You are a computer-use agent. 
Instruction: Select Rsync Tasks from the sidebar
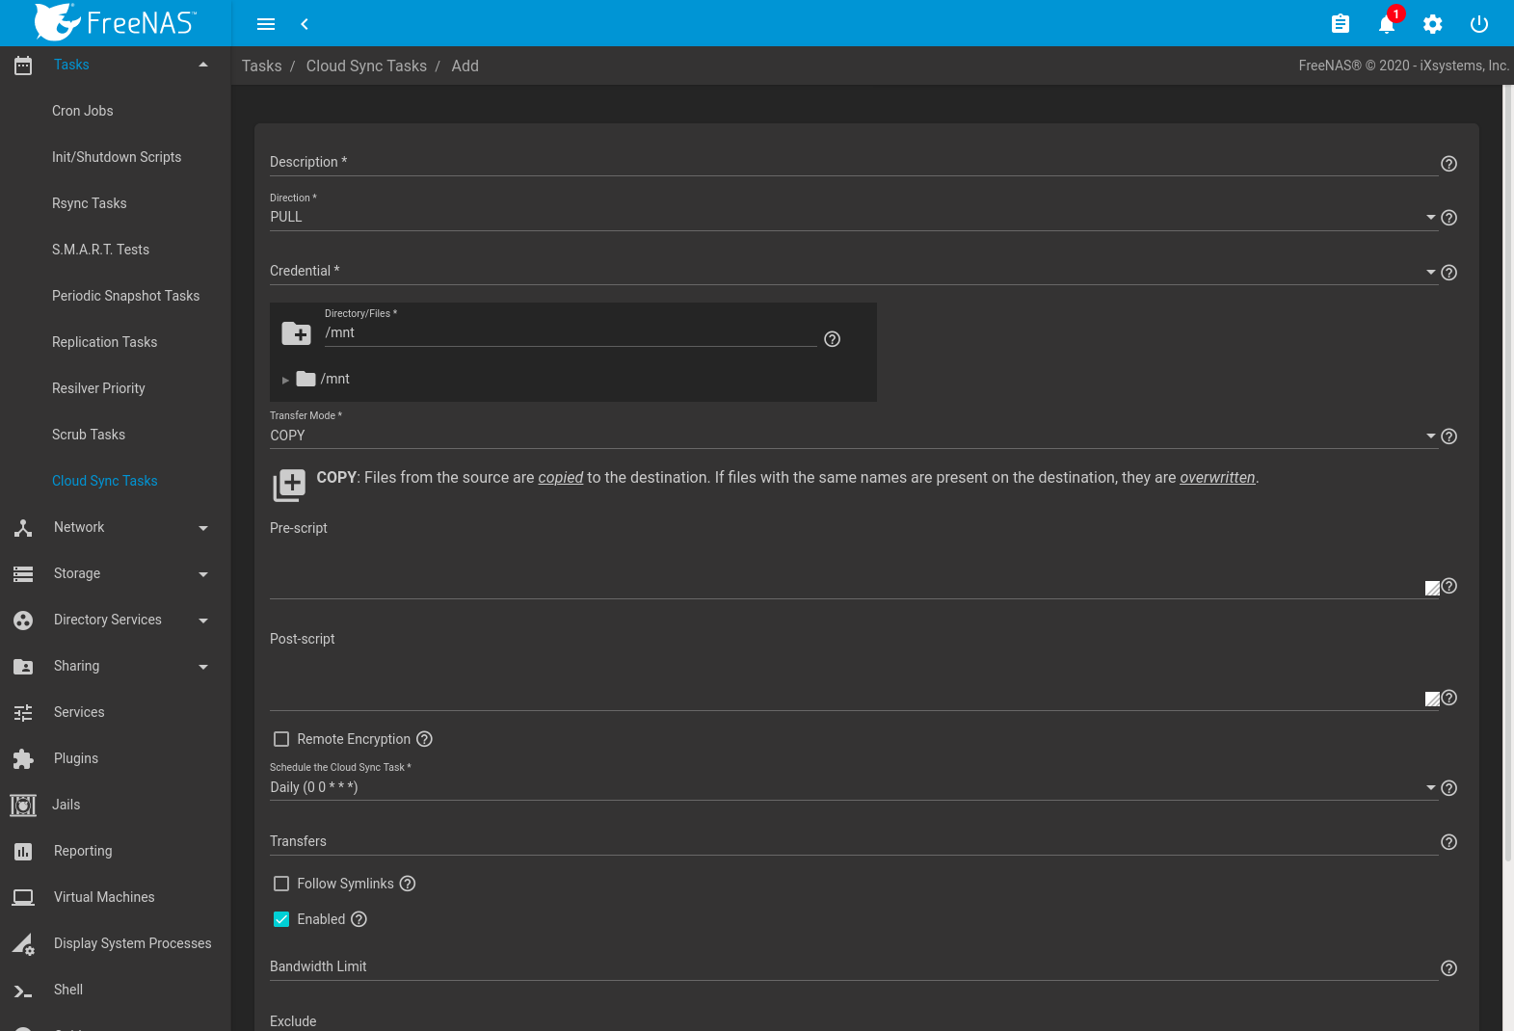(89, 203)
